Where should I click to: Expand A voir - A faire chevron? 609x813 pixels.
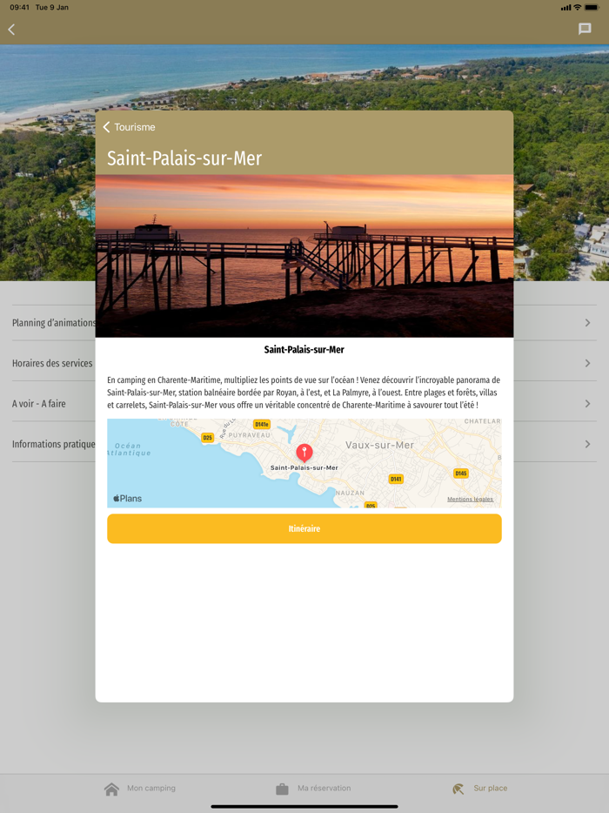[587, 403]
